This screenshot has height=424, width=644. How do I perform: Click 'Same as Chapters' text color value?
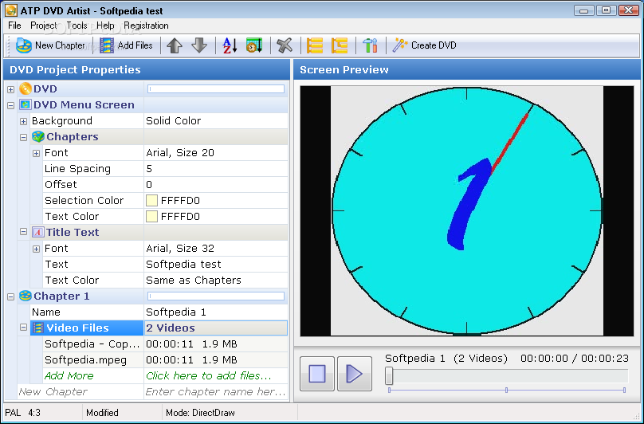coord(194,281)
